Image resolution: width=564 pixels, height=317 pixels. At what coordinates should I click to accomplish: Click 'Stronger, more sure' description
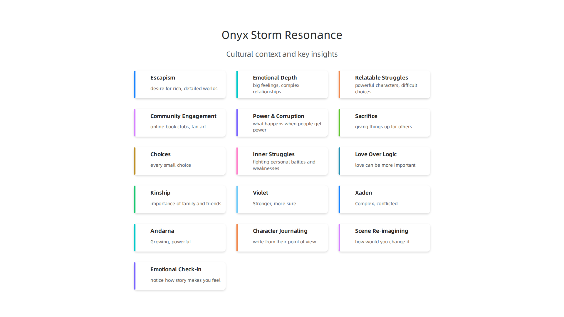274,203
